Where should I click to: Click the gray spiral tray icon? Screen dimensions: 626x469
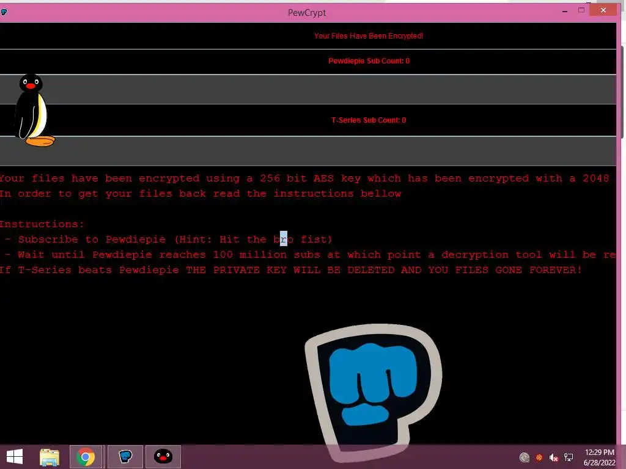[x=524, y=457]
